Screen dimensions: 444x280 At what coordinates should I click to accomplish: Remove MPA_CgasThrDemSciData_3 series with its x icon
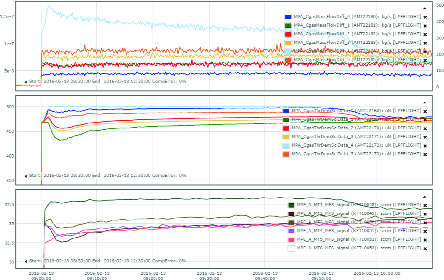click(425, 137)
